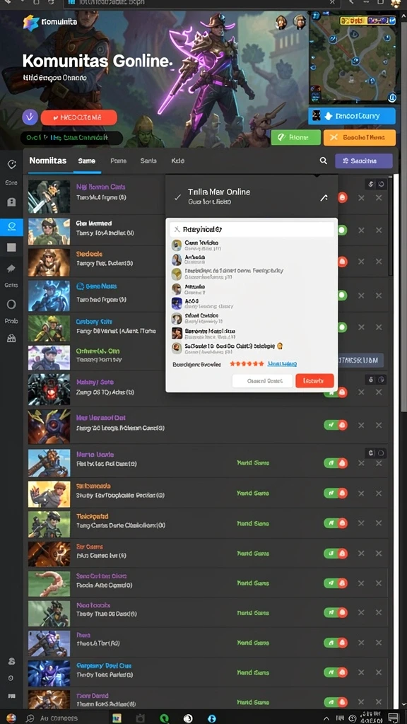Viewport: 407px width, 724px height.
Task: Open the green Q app in taskbar
Action: point(163,718)
